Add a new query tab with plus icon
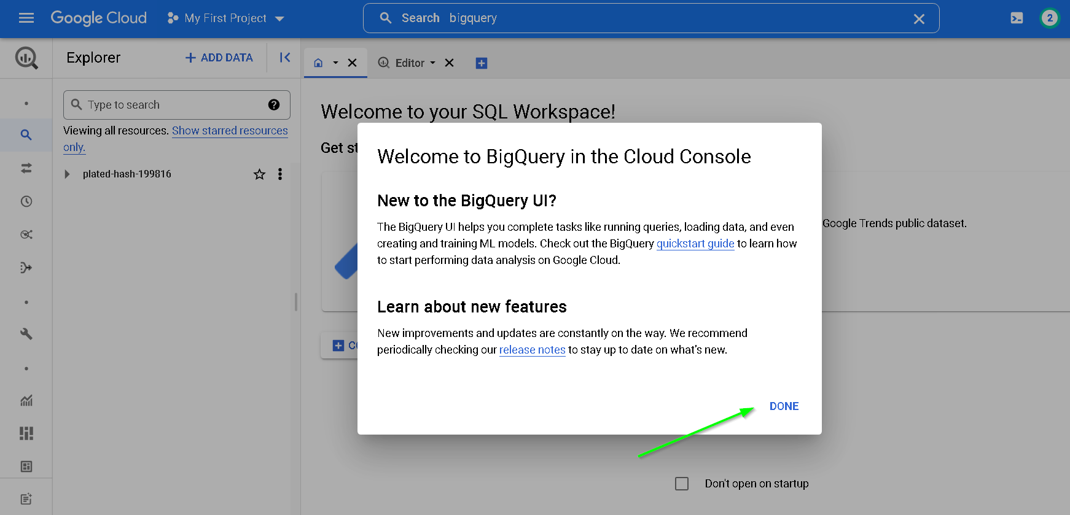1070x515 pixels. point(482,63)
